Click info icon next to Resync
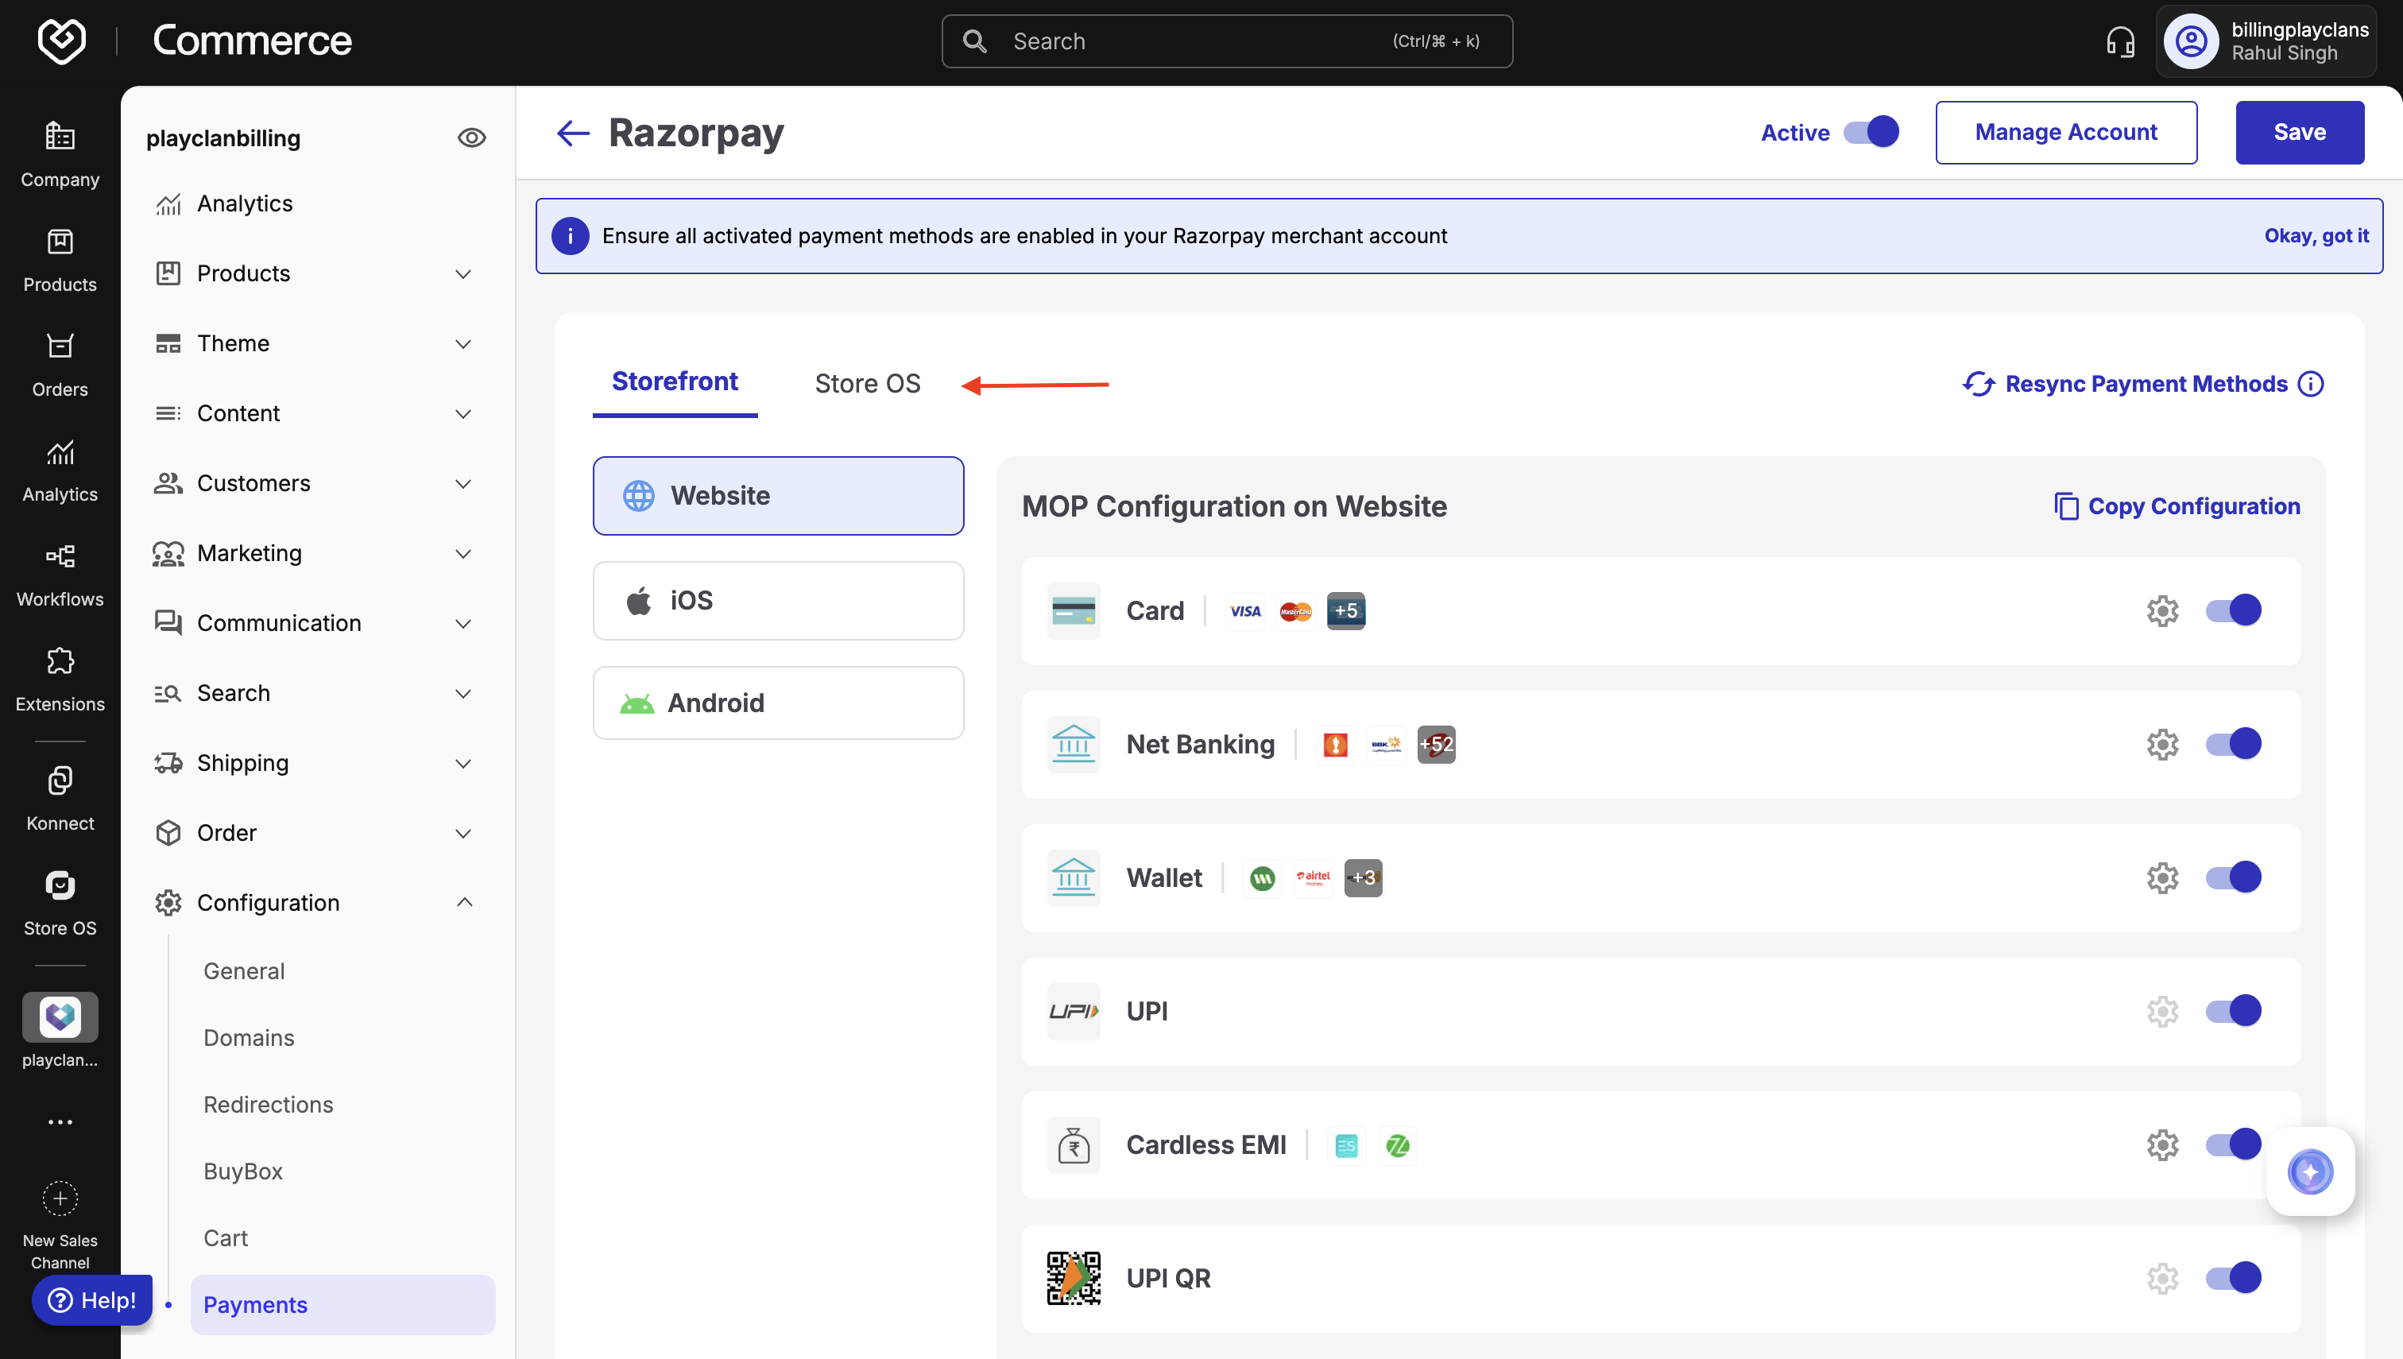This screenshot has height=1359, width=2403. click(x=2311, y=384)
